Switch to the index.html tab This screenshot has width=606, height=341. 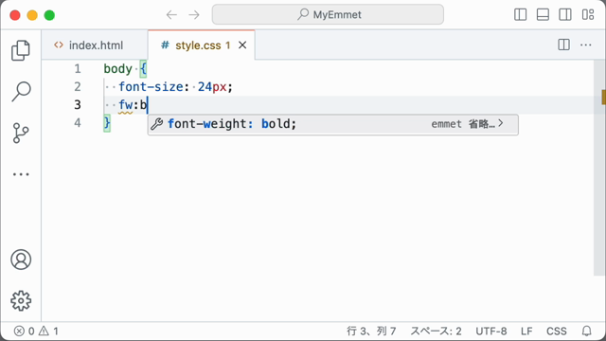(88, 45)
